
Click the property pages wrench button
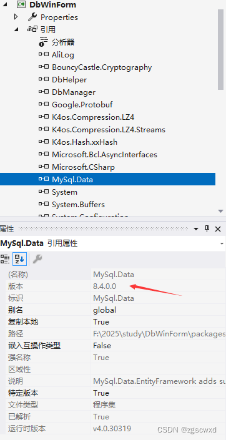pyautogui.click(x=37, y=259)
